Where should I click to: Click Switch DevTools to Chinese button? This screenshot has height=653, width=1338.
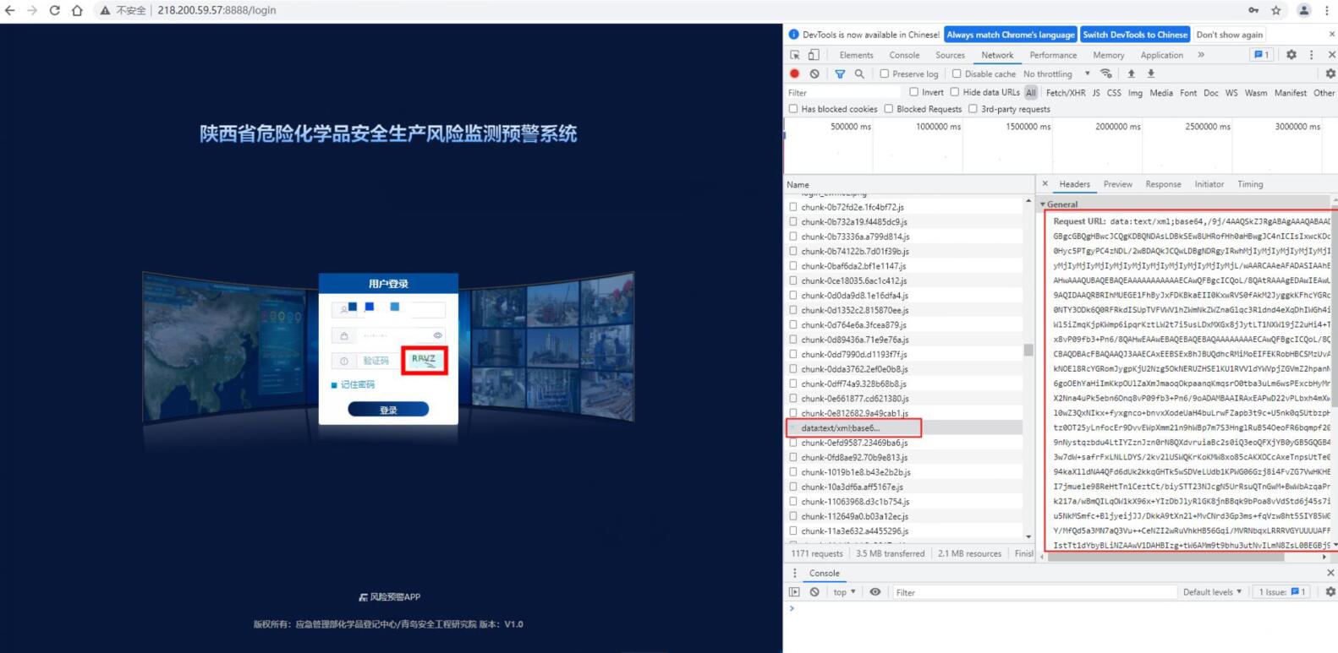1135,35
